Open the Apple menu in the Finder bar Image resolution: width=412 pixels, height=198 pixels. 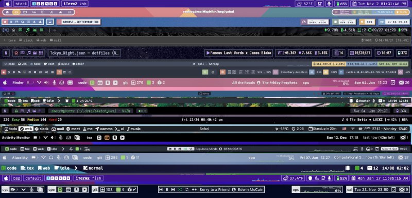coord(5,82)
